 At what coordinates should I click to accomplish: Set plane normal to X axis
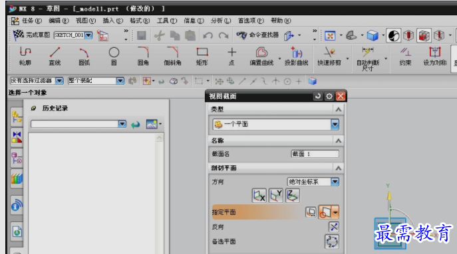click(259, 196)
